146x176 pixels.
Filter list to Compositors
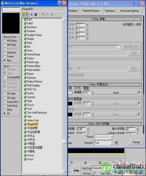(4, 102)
